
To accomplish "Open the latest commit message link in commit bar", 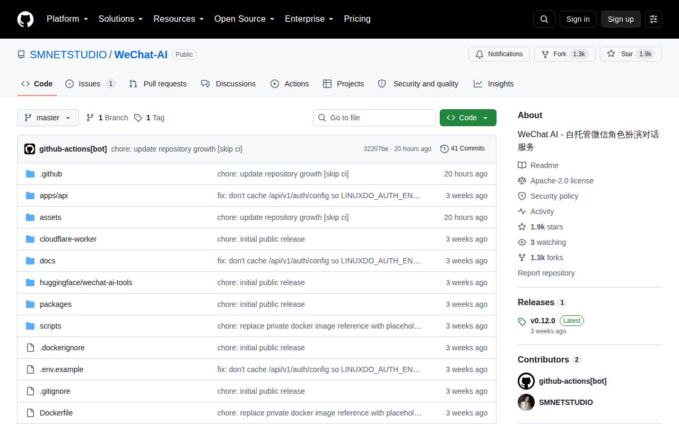I will pos(177,149).
